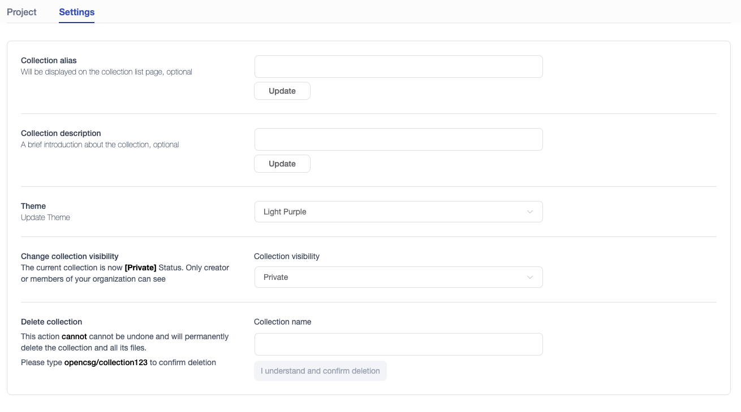The image size is (741, 412).
Task: Focus the Collection alias input field
Action: 398,67
